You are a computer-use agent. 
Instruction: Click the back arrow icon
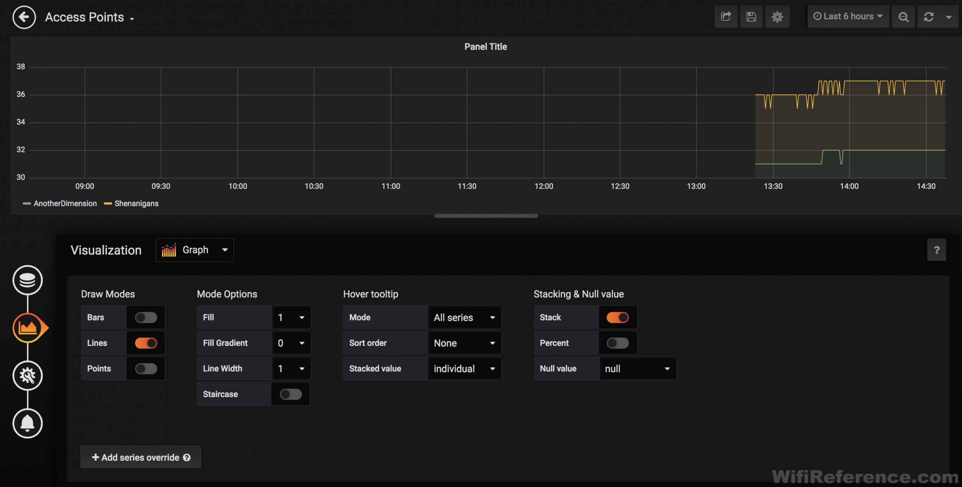(x=24, y=17)
